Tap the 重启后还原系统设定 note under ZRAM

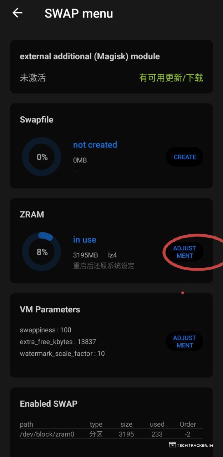pyautogui.click(x=103, y=266)
